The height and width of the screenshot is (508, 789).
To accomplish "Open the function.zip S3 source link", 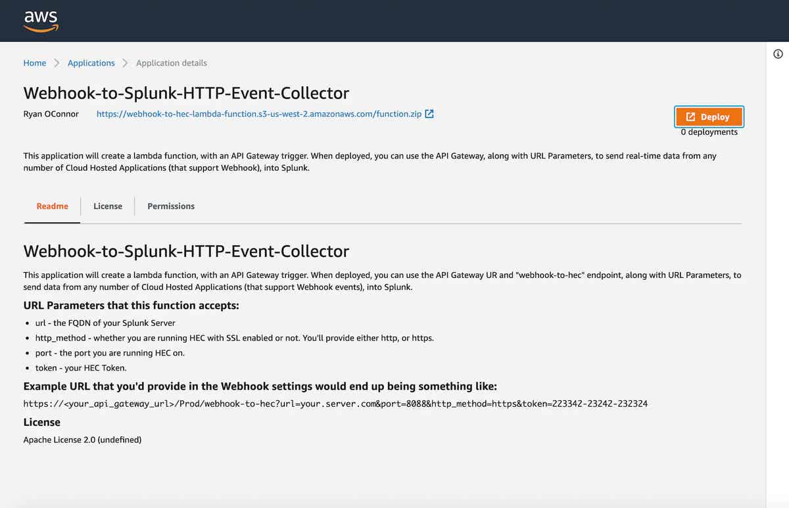I will click(x=259, y=114).
